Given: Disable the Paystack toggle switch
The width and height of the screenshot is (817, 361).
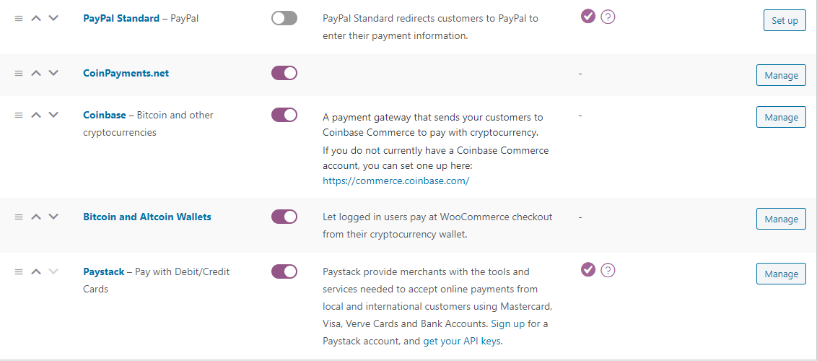Looking at the screenshot, I should coord(284,271).
